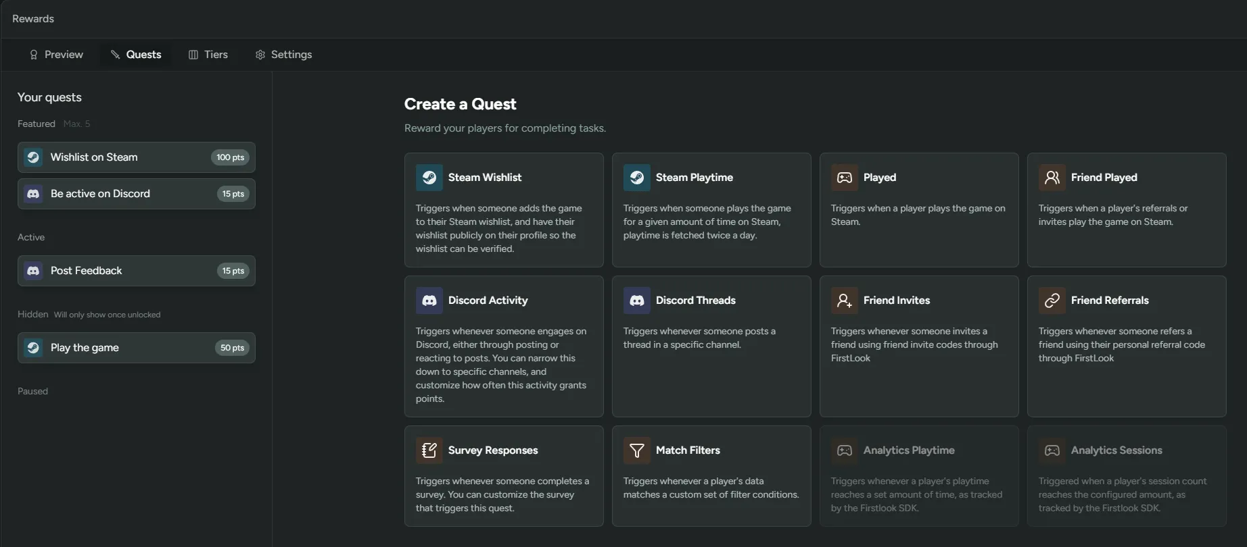Open the Post Feedback quest
Viewport: 1247px width, 547px height.
[x=137, y=271]
